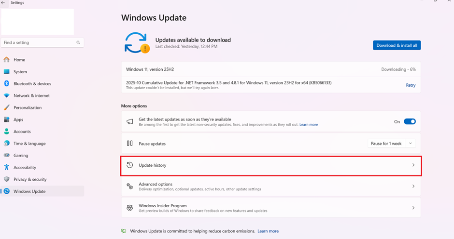
Task: Click the Bluetooth & devices icon
Action: click(x=7, y=83)
